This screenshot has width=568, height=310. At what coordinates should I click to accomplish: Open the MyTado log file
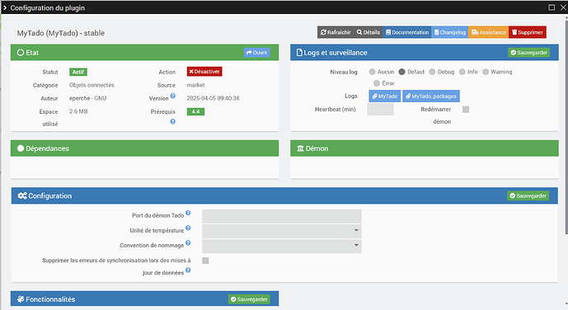(385, 96)
